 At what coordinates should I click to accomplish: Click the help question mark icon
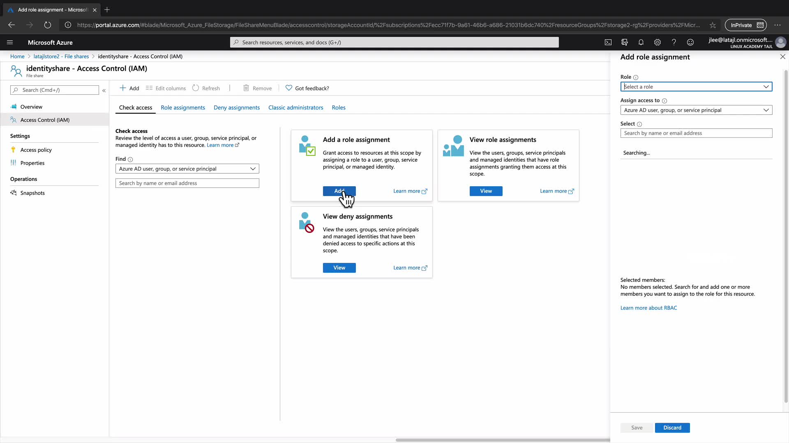point(674,42)
